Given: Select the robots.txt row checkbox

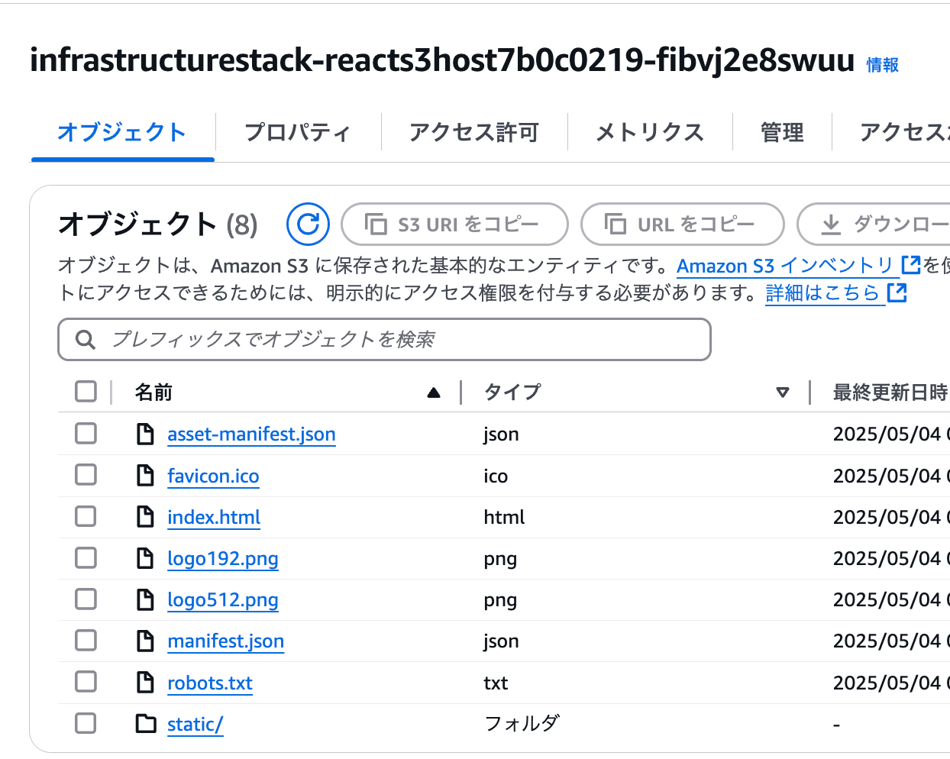Looking at the screenshot, I should tap(86, 681).
